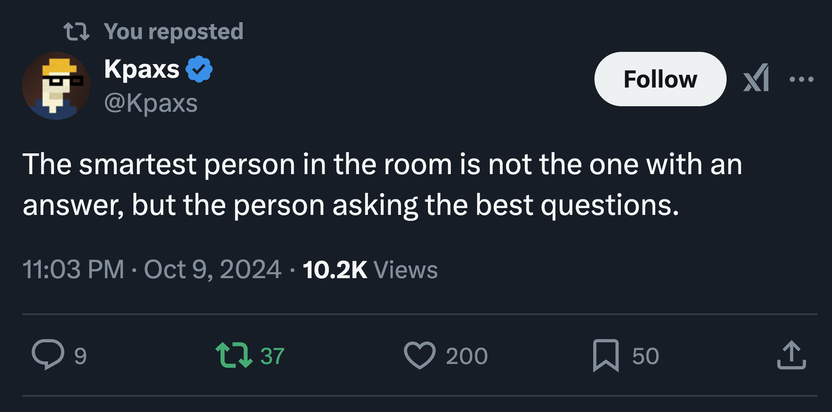Image resolution: width=832 pixels, height=412 pixels.
Task: Click the @Kpaxs handle link
Action: click(151, 103)
